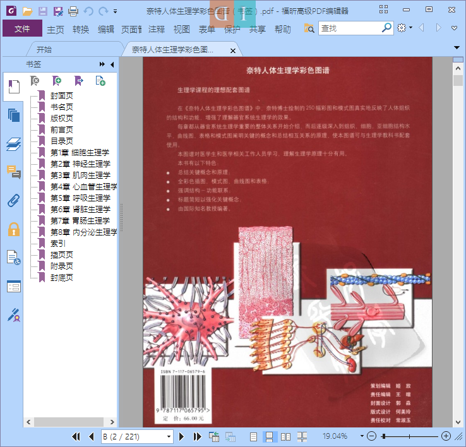The height and width of the screenshot is (447, 466).
Task: Open the quick access toolbar customize arrow
Action: (x=115, y=11)
